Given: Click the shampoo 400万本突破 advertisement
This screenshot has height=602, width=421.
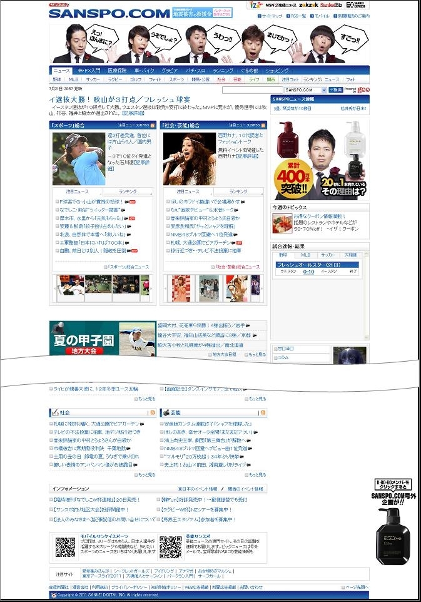Looking at the screenshot, I should pyautogui.click(x=320, y=160).
